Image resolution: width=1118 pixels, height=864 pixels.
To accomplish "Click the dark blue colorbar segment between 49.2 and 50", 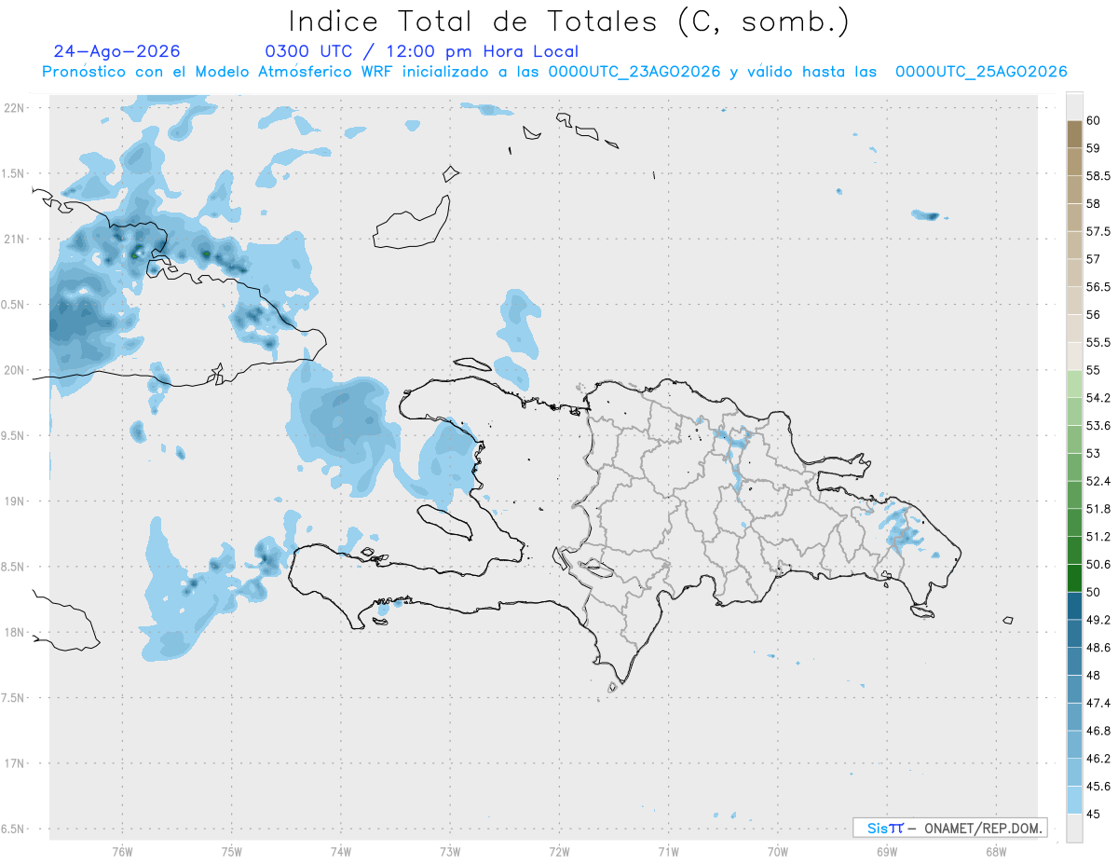I will pos(1074,606).
